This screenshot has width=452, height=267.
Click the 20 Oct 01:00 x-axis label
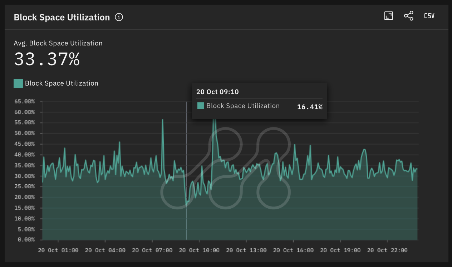[x=58, y=250]
